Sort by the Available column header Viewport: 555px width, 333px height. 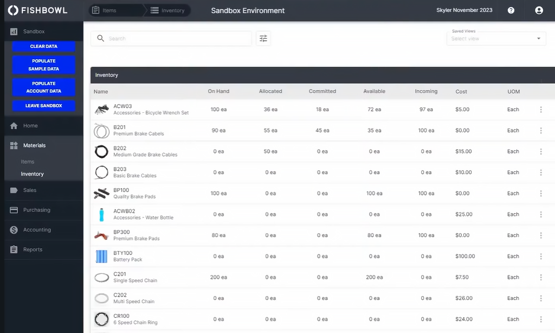click(374, 92)
